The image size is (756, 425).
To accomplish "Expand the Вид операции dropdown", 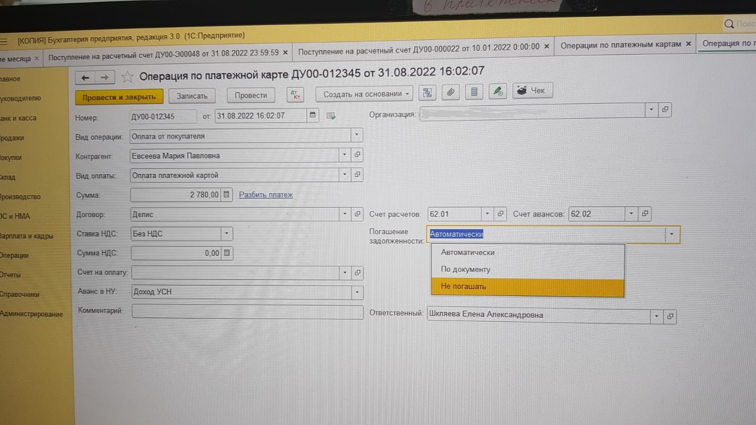I will point(357,136).
